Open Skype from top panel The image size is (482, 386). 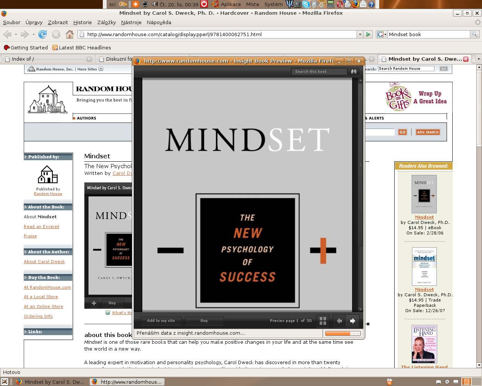[306, 4]
